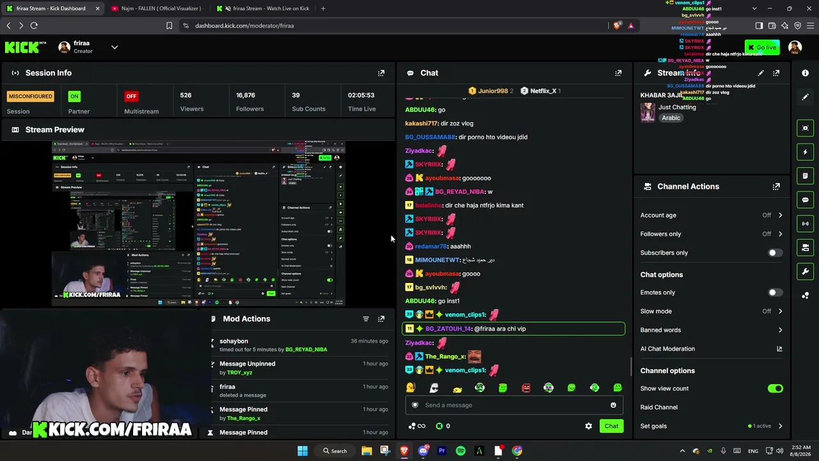Open Premiere Pro from the taskbar
819x461 pixels.
point(441,451)
